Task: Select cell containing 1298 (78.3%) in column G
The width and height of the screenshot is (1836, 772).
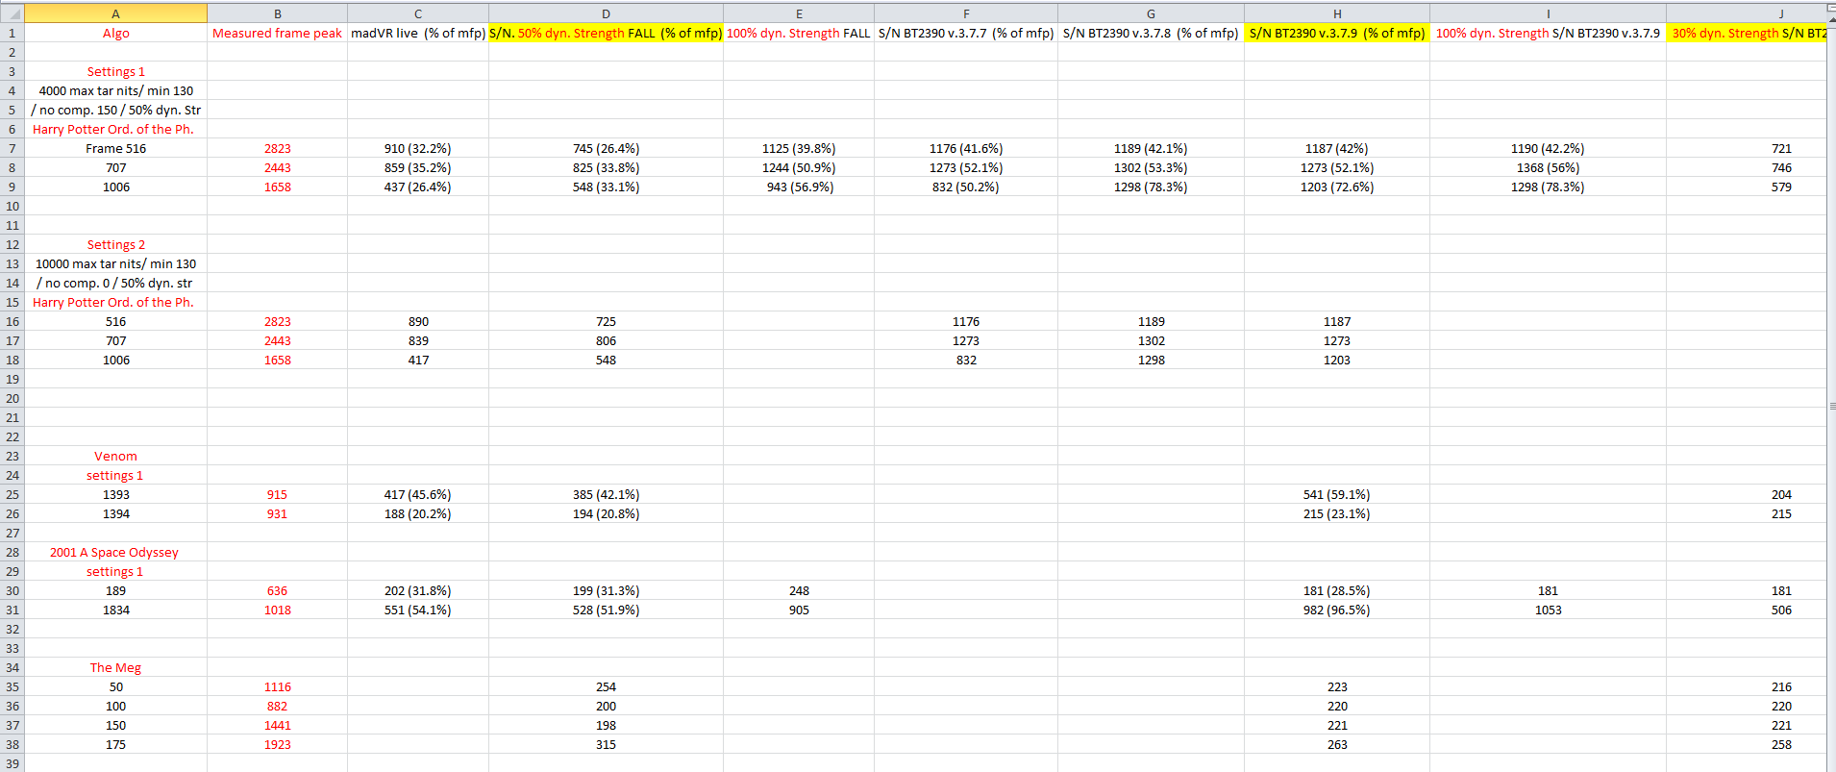Action: point(1151,187)
